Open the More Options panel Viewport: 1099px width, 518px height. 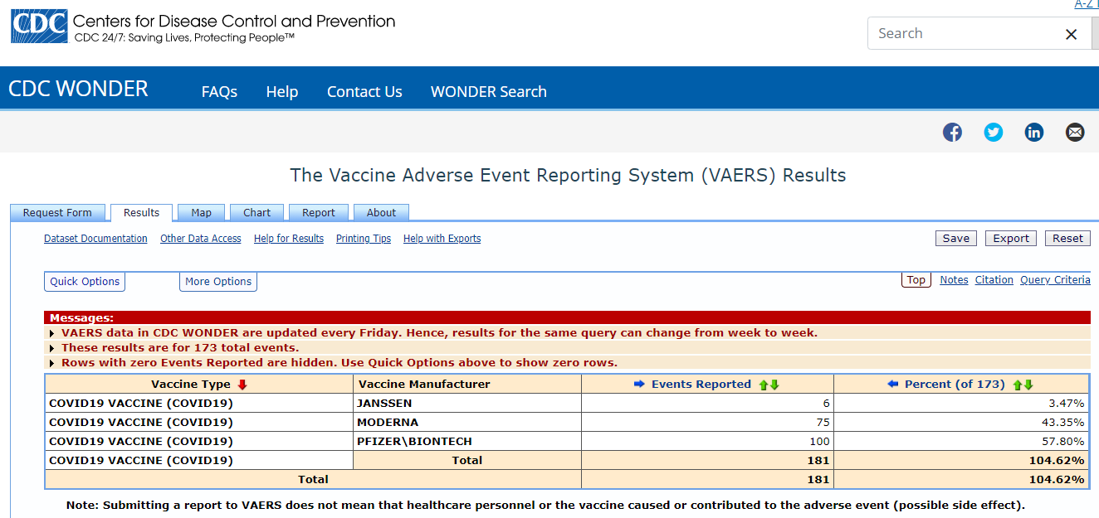tap(218, 282)
